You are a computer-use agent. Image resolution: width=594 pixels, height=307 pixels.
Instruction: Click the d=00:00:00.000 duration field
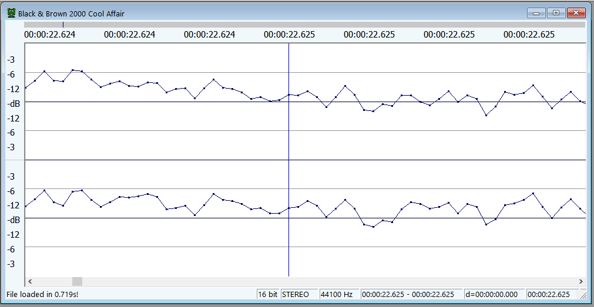(494, 295)
